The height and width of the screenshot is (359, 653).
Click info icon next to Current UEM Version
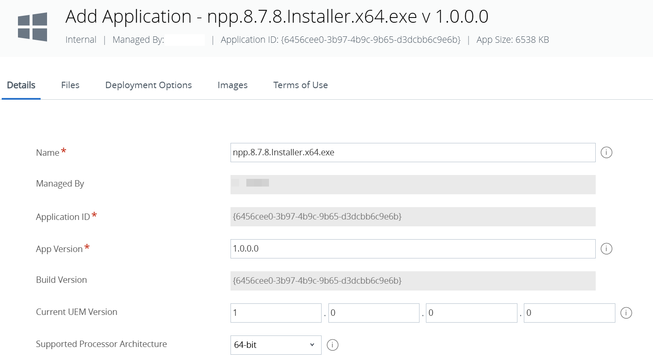click(626, 313)
